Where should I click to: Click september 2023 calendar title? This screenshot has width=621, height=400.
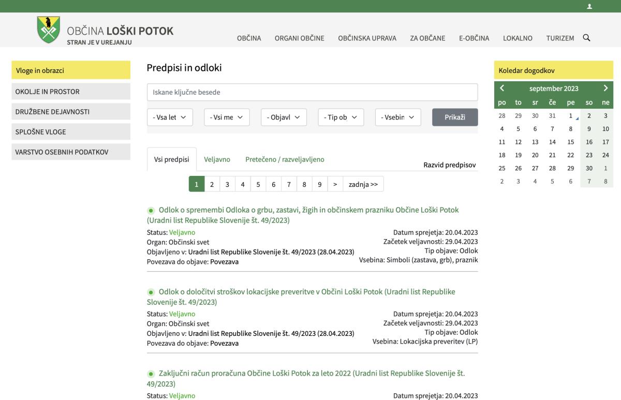[554, 88]
